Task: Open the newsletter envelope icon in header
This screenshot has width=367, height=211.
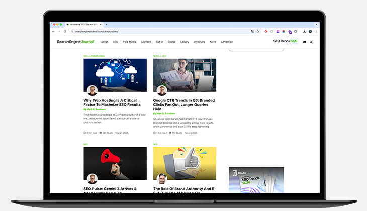Action: pyautogui.click(x=305, y=42)
